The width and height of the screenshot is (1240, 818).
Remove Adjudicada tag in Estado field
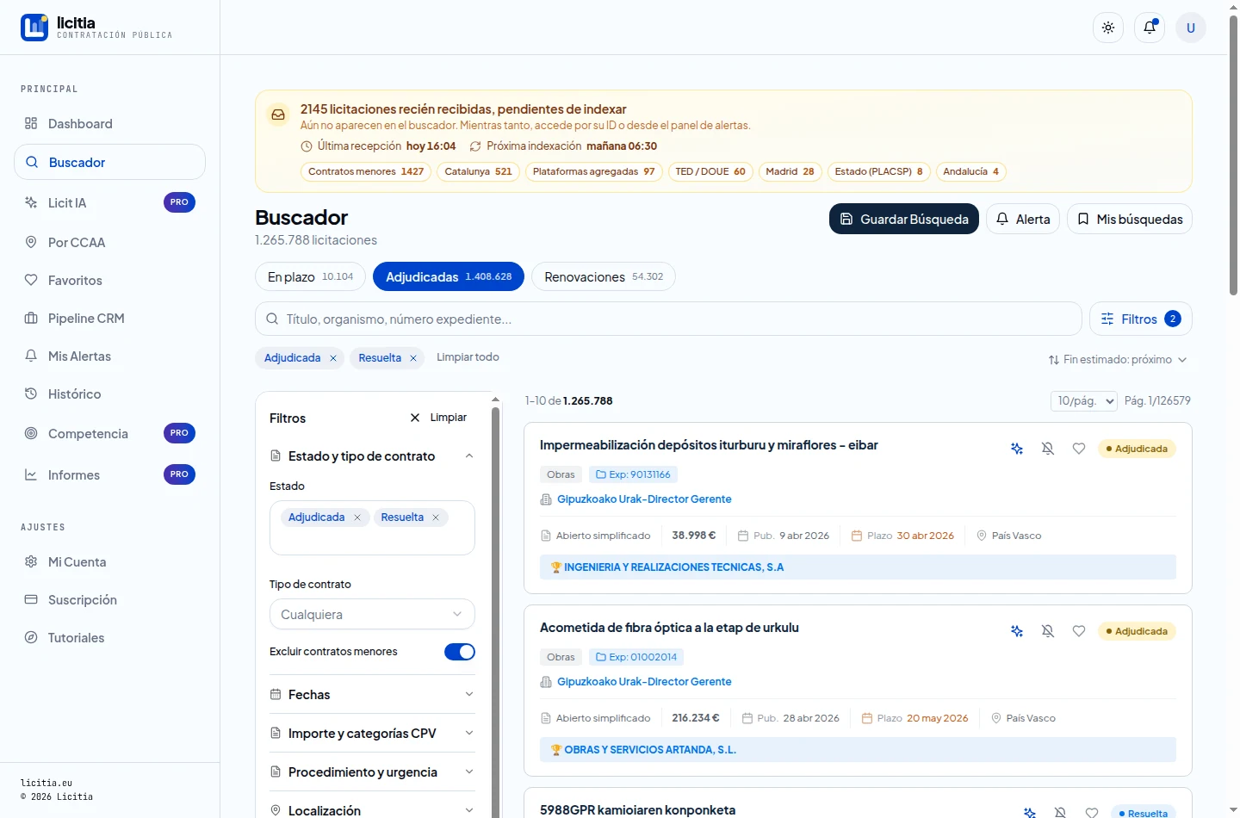(357, 517)
